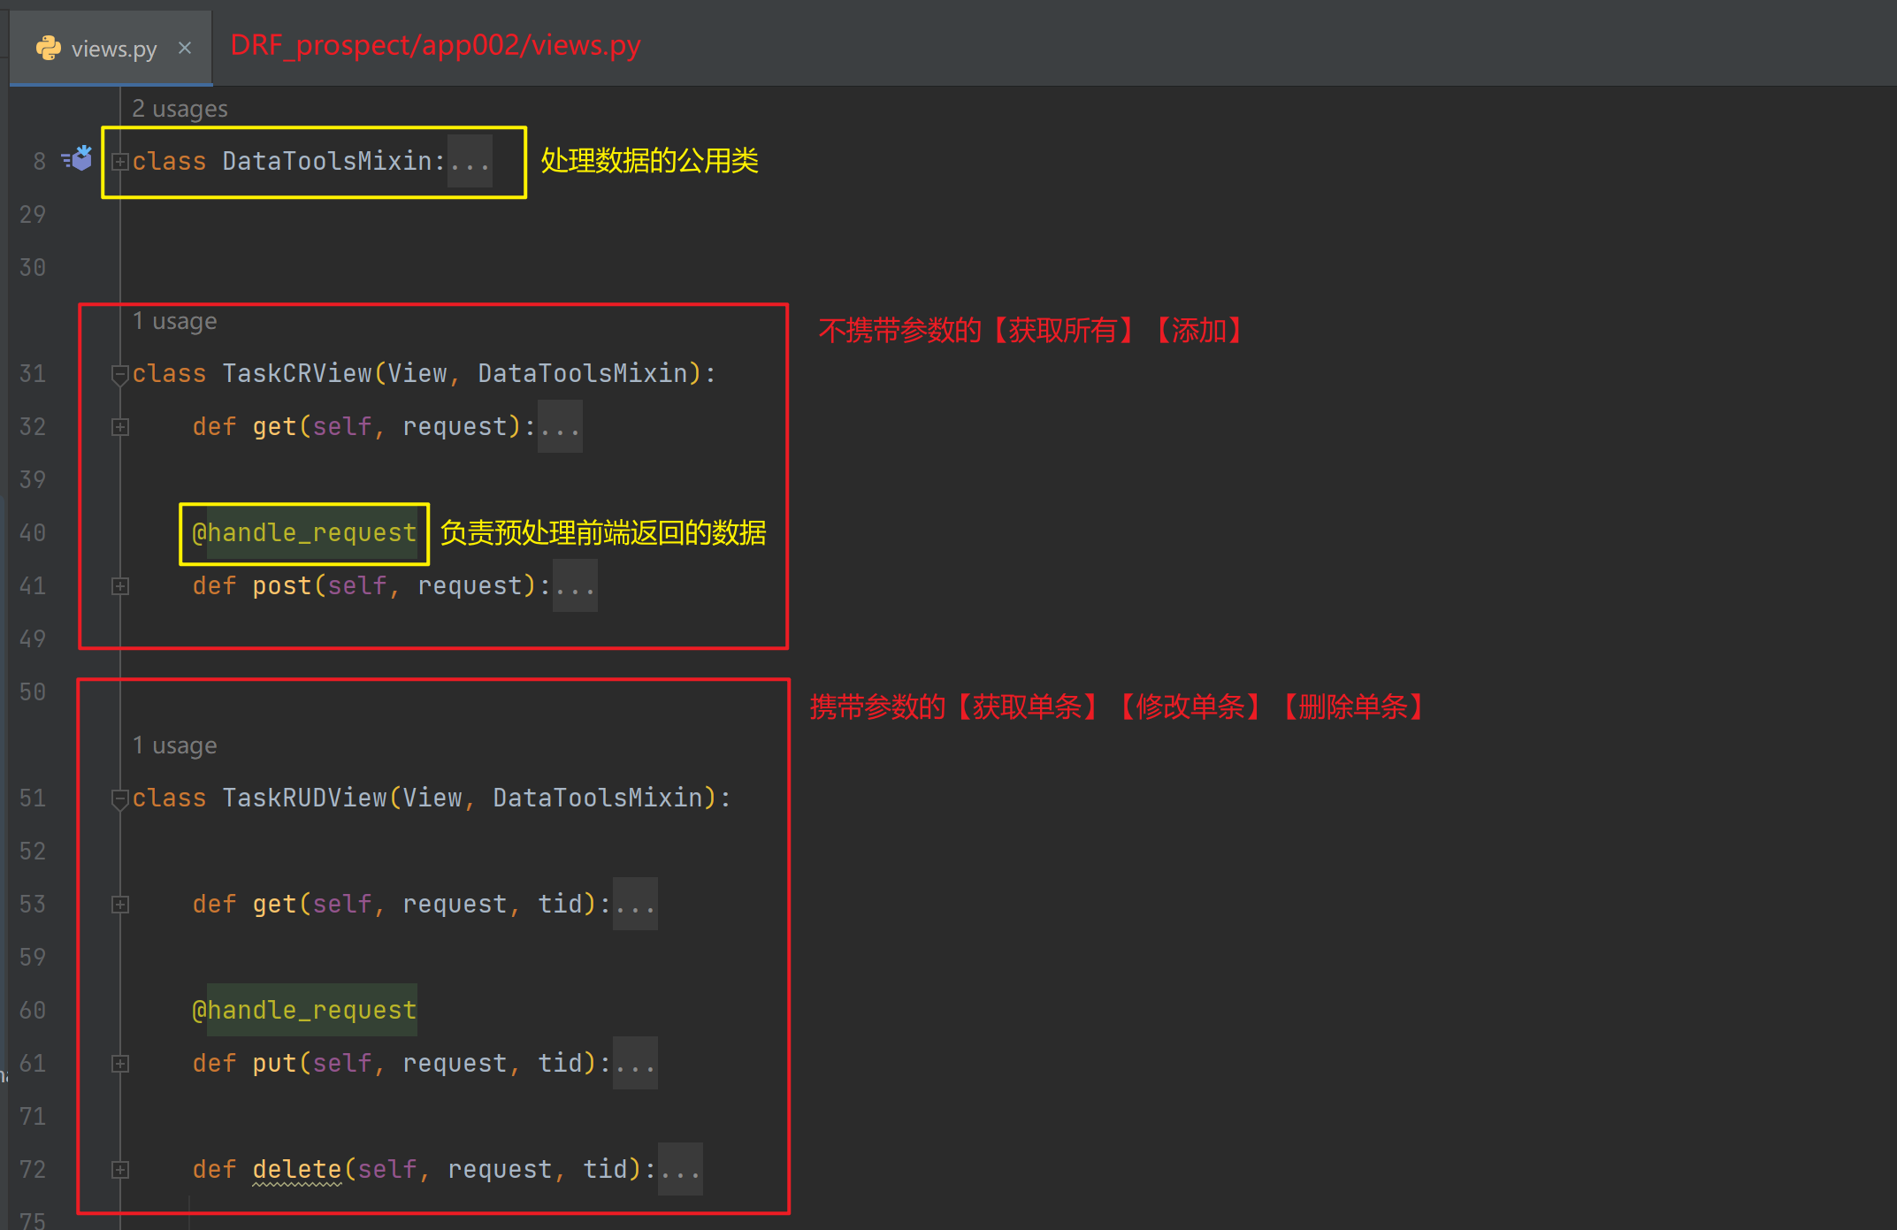Screen dimensions: 1897x1230
Task: Click the folded ellipsis after get(self, request, tid):
Action: (x=635, y=904)
